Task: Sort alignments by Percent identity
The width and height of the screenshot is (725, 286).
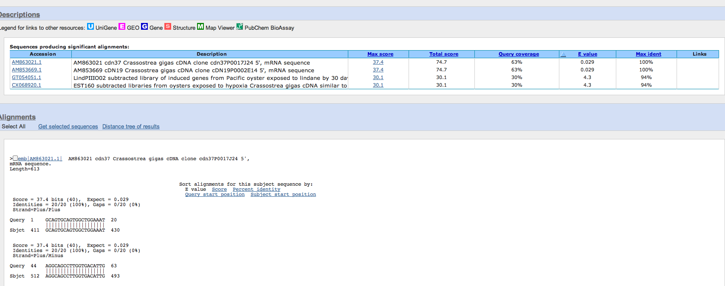Action: pos(256,190)
